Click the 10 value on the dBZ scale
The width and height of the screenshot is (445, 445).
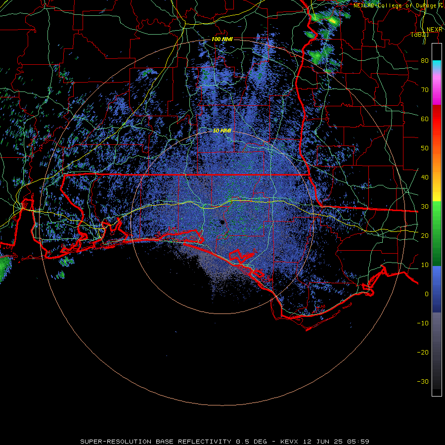pos(425,265)
